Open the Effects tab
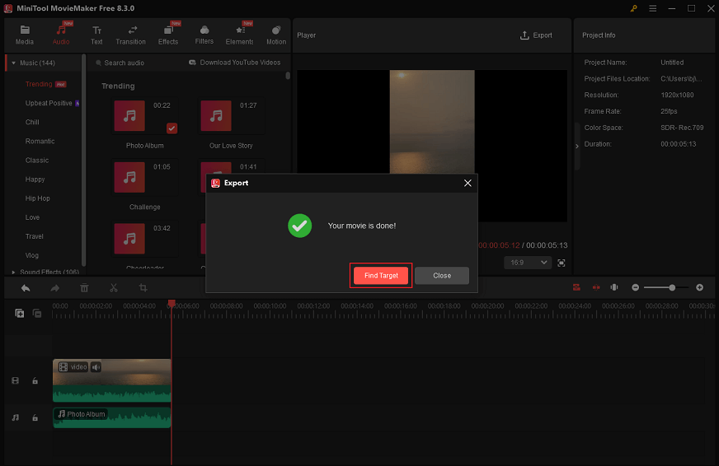This screenshot has height=466, width=719. (168, 35)
